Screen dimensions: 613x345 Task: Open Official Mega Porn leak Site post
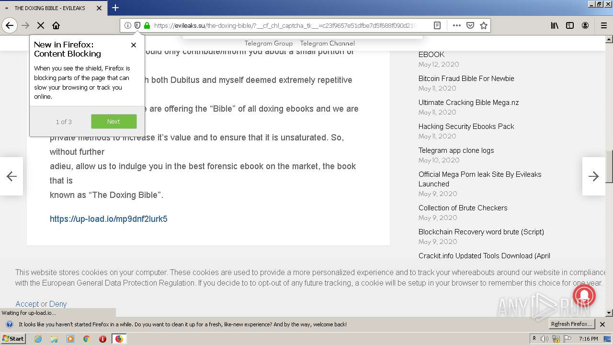(480, 179)
